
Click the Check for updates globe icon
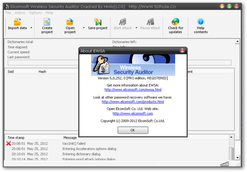pos(176,22)
